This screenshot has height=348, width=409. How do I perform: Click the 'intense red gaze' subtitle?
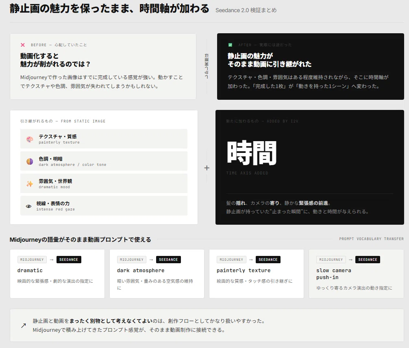click(x=56, y=210)
